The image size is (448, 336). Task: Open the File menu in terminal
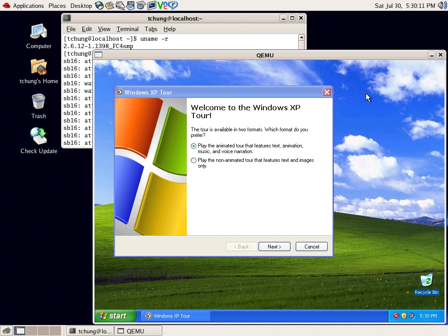(x=71, y=29)
